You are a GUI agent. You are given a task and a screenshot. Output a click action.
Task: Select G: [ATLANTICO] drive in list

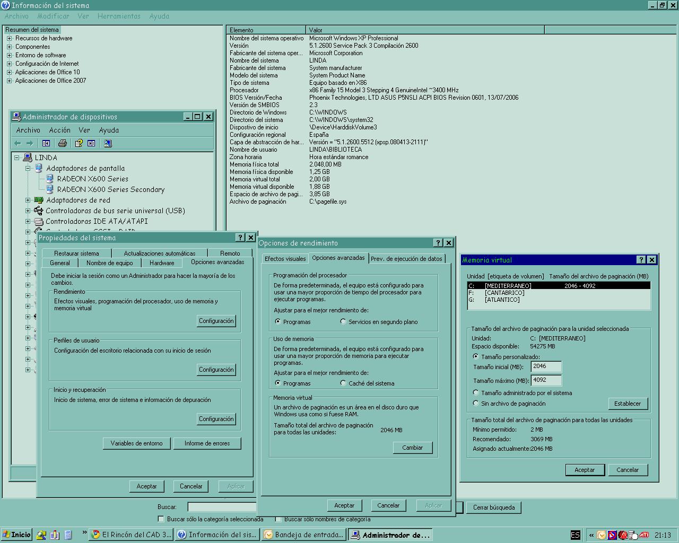click(559, 300)
